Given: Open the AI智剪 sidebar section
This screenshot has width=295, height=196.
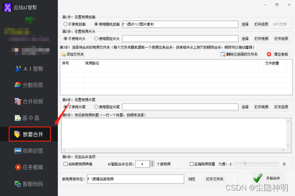Looking at the screenshot, I should point(29,69).
